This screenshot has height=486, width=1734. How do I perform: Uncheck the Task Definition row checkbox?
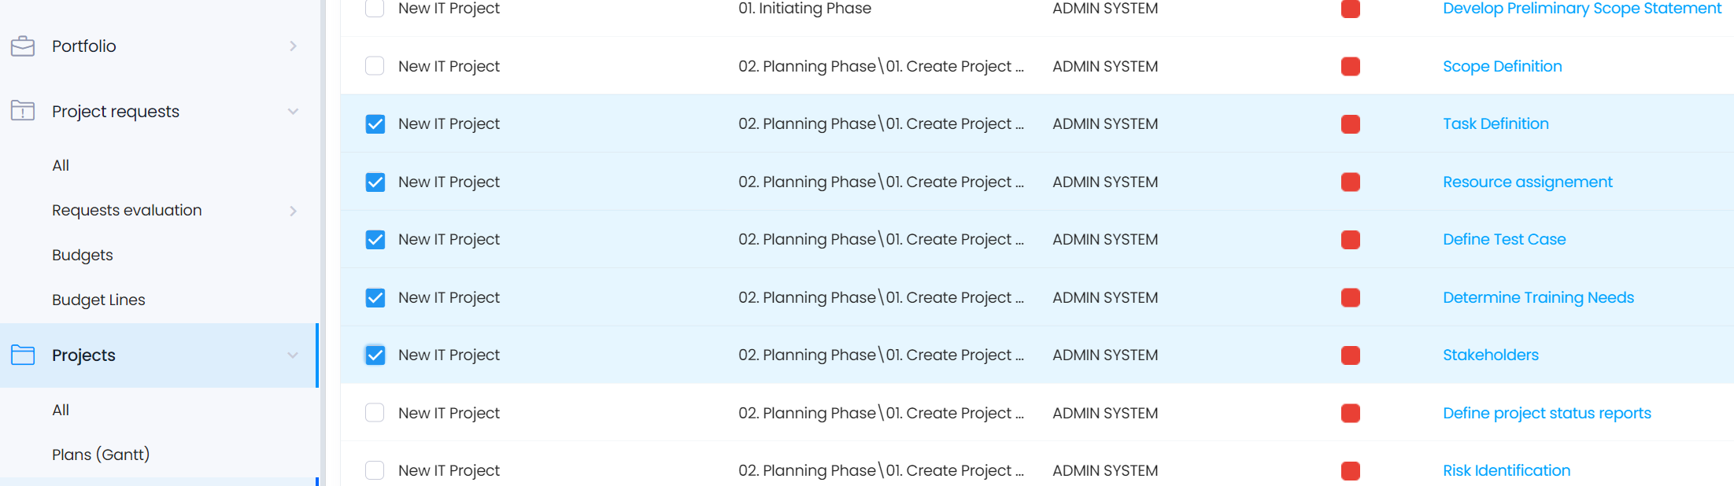click(375, 124)
